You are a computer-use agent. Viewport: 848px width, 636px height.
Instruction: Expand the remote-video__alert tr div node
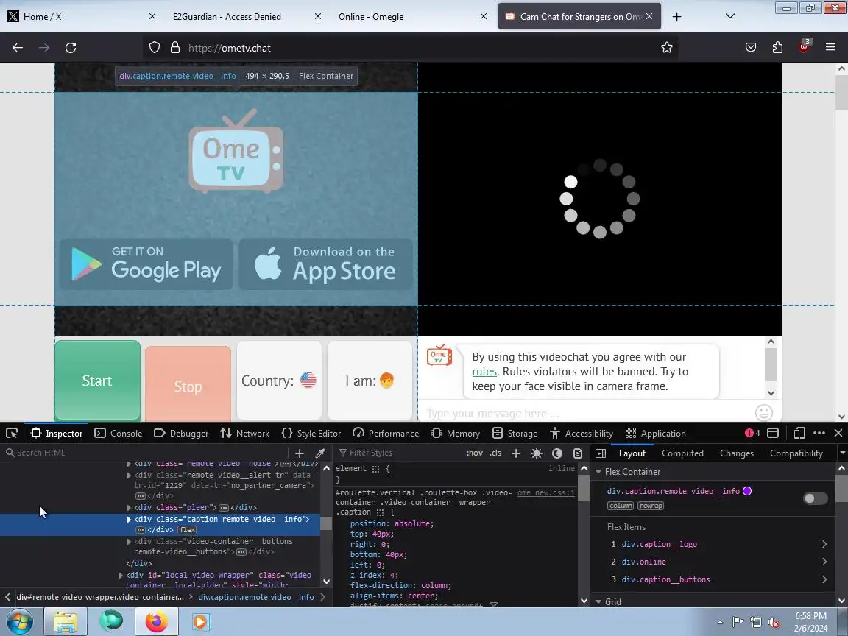click(x=129, y=476)
